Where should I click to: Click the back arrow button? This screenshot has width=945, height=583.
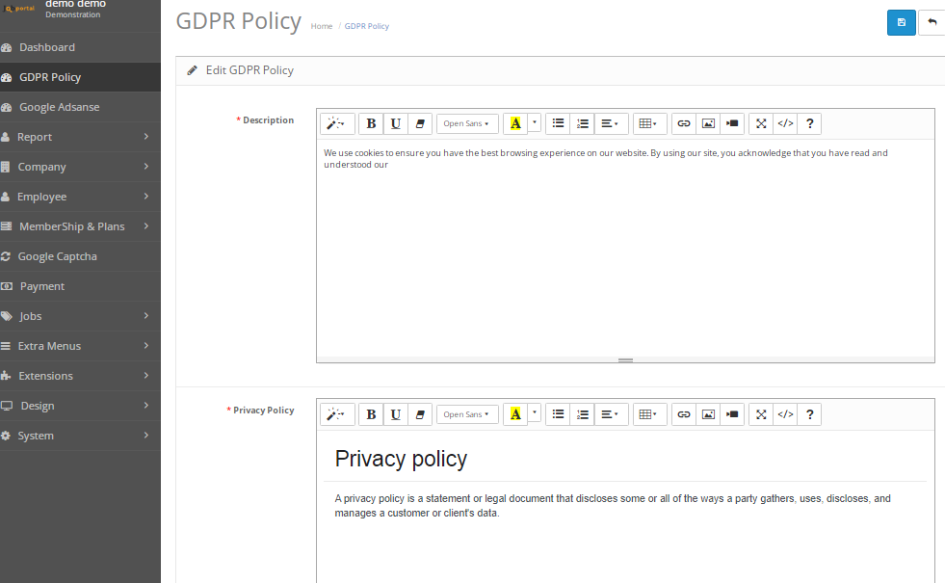(x=932, y=22)
